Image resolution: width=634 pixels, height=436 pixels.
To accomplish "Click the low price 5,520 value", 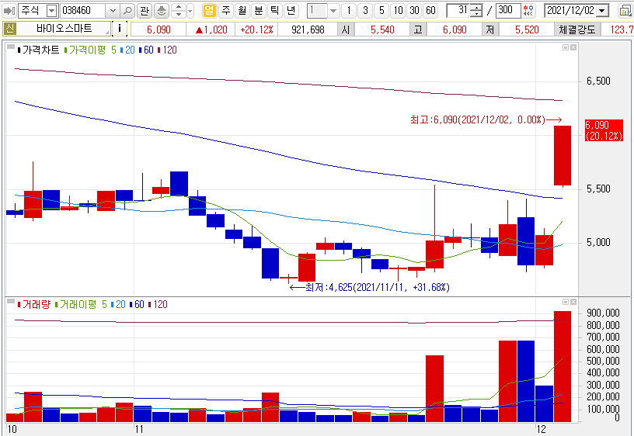I will pos(527,29).
